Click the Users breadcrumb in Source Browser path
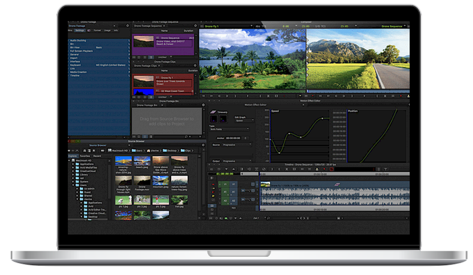 pos(137,150)
